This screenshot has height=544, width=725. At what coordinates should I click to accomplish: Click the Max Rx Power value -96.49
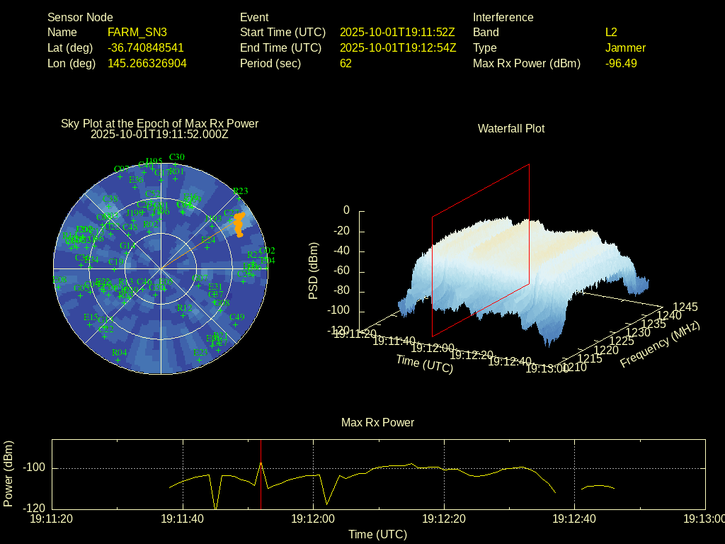(x=621, y=64)
